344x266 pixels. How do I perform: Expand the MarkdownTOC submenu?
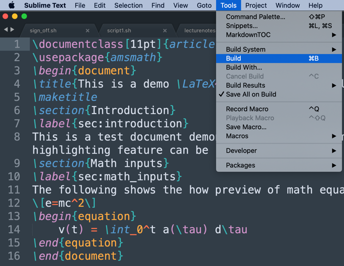click(279, 35)
